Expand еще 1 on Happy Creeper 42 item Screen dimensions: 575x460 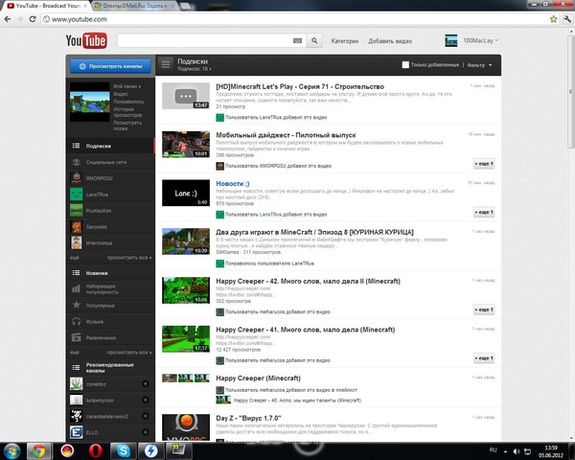point(484,310)
